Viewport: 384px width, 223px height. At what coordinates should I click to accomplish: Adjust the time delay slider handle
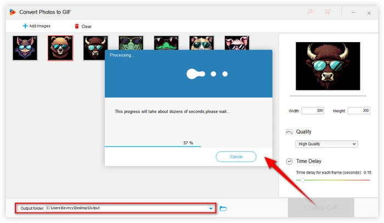coord(302,180)
